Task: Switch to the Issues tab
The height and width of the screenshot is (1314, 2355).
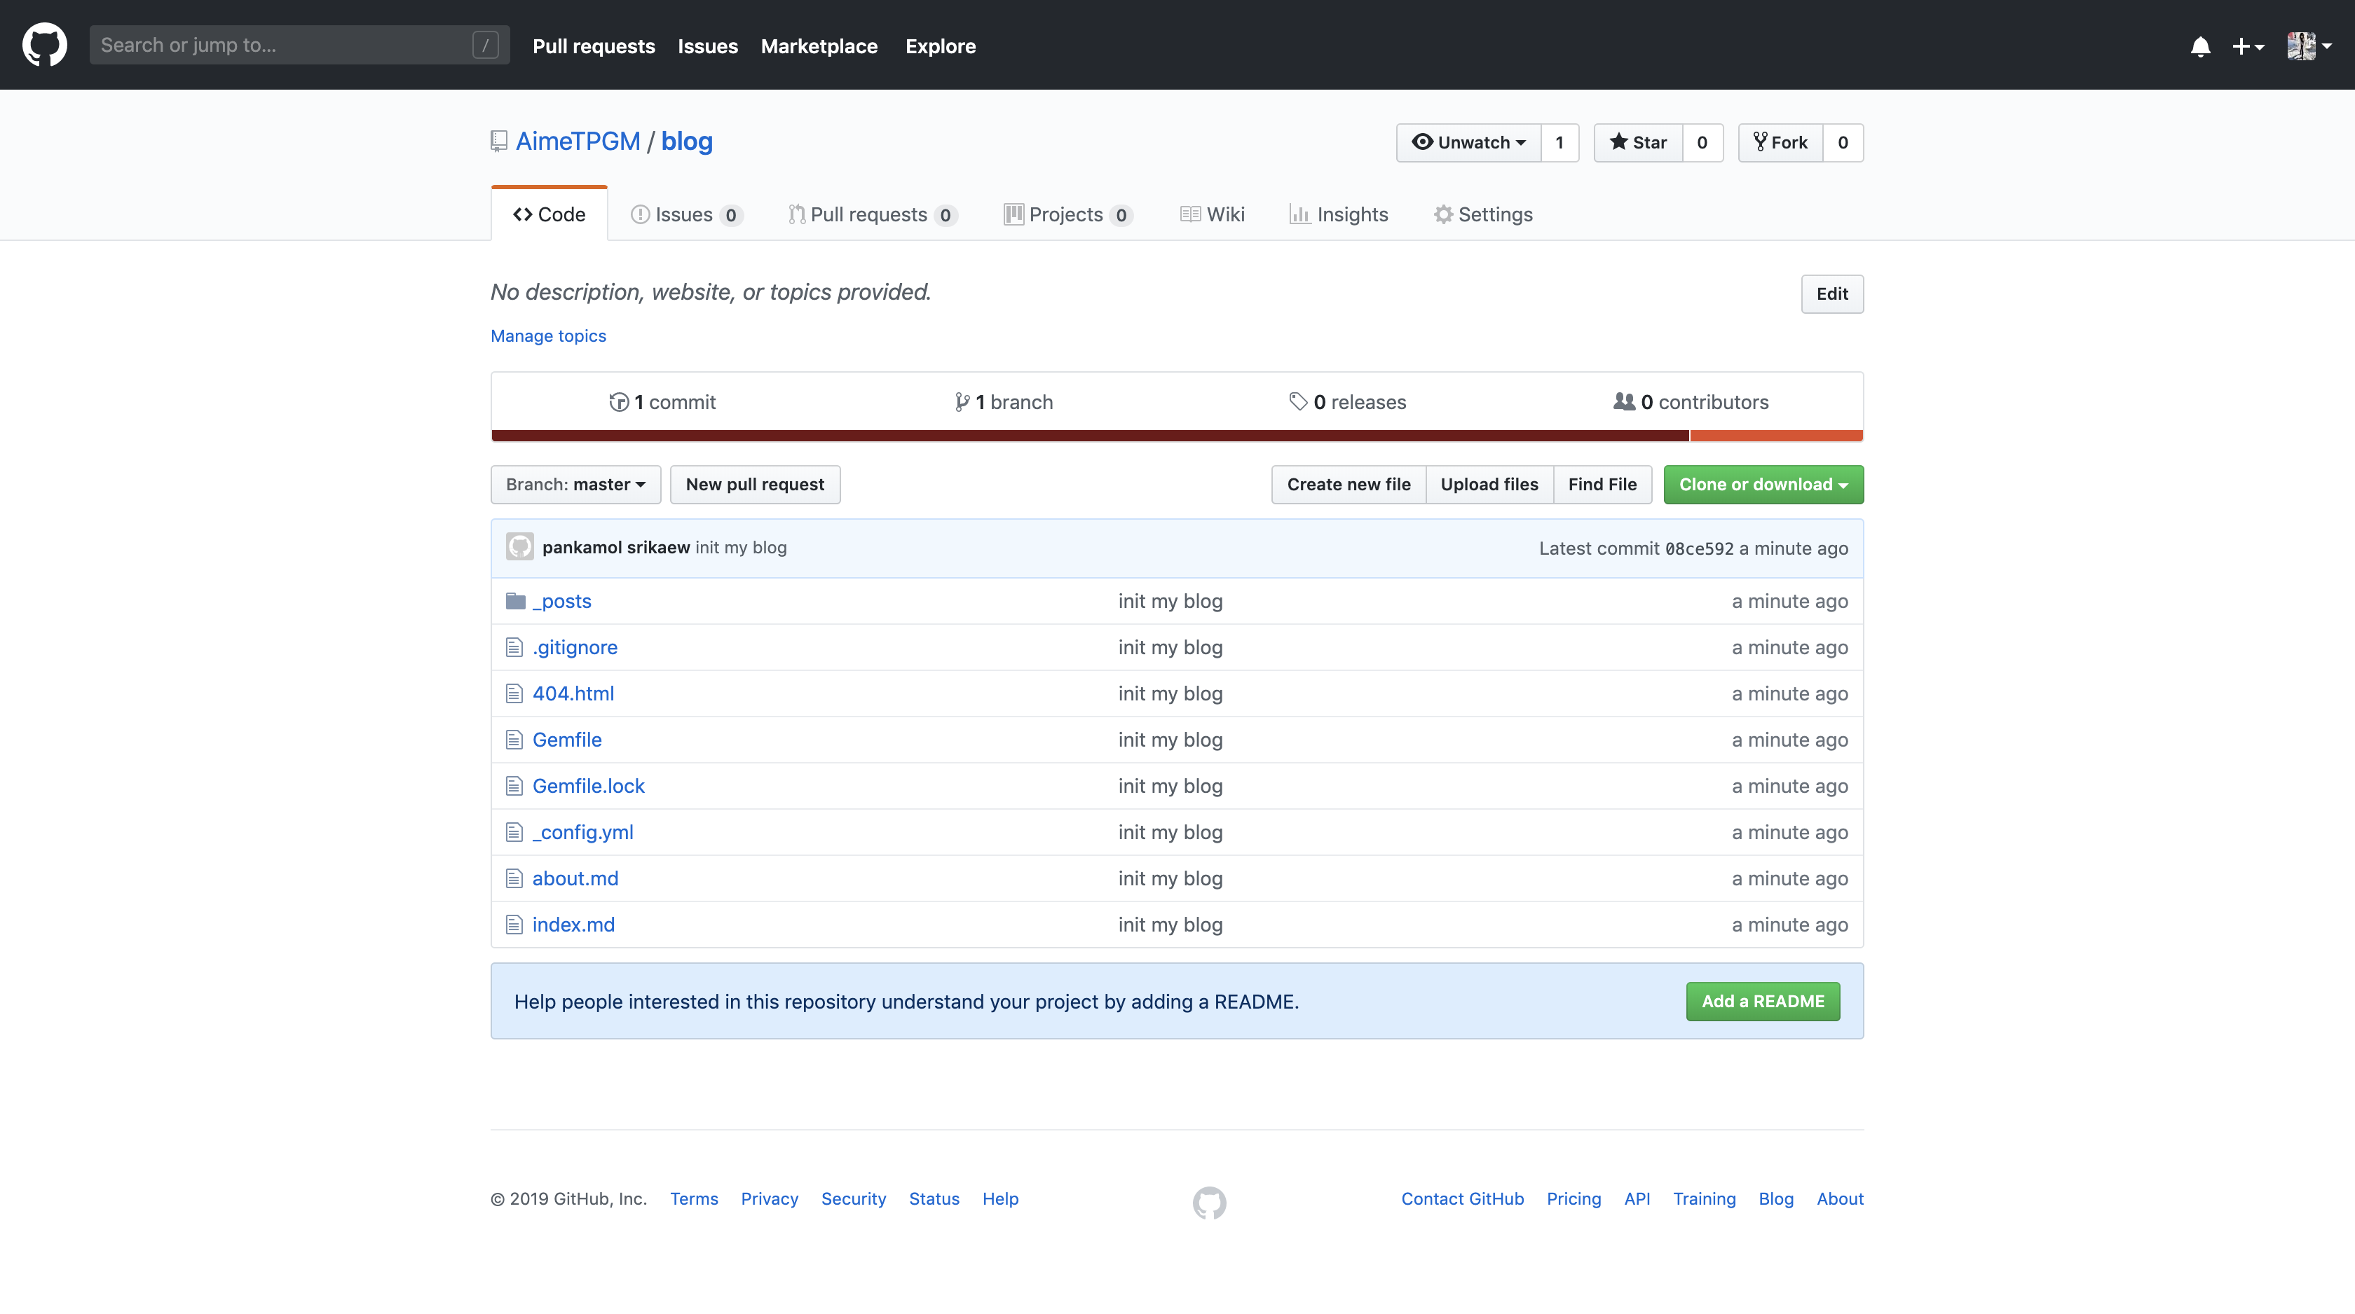Action: [687, 215]
